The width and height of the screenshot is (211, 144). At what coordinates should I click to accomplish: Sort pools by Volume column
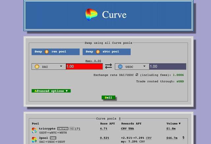coord(173,124)
